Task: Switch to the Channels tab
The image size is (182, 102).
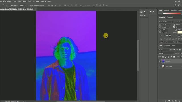Action: coord(167,46)
